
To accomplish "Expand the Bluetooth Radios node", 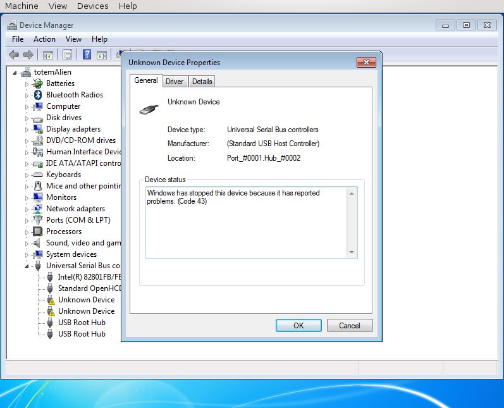I will point(27,96).
